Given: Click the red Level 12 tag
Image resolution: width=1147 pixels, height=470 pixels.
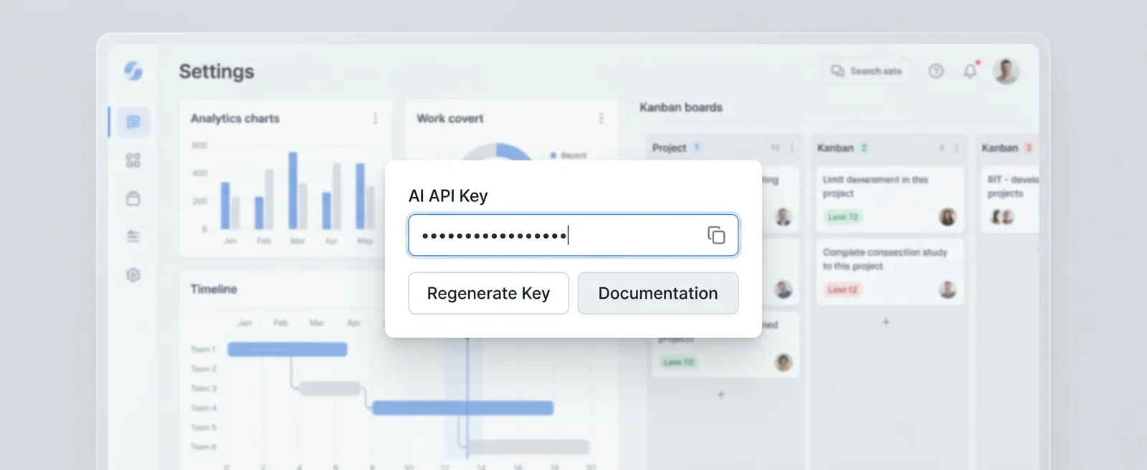Looking at the screenshot, I should [842, 289].
